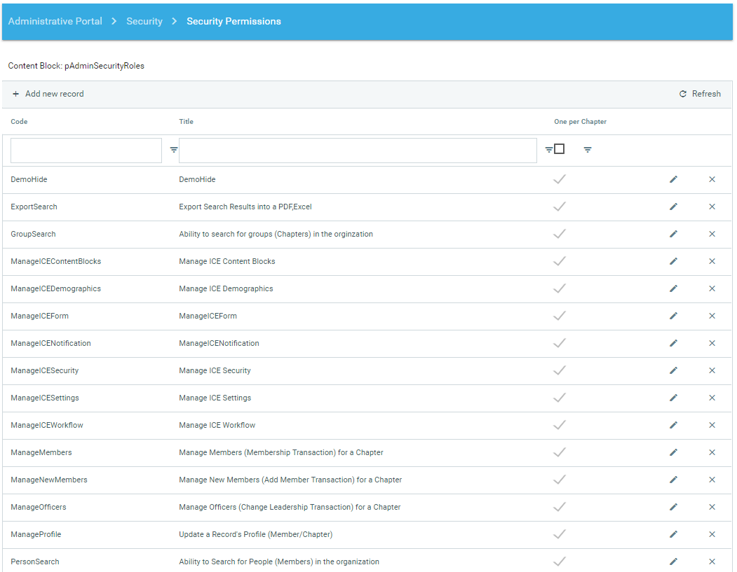This screenshot has width=737, height=572.
Task: Edit the ManageOfficers record
Action: coord(673,508)
